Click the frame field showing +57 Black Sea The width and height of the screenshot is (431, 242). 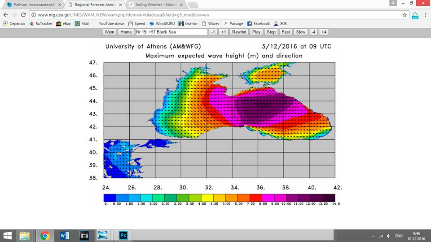[x=171, y=32]
